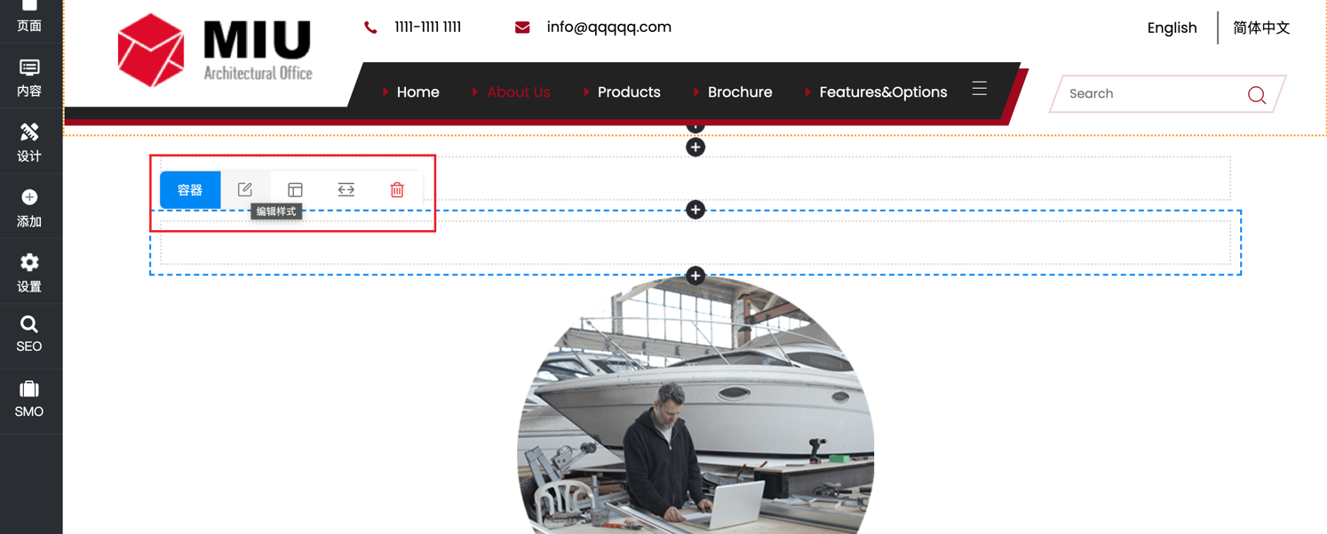Screen dimensions: 1327x534
Task: Switch language to 简体中文
Action: (x=1261, y=28)
